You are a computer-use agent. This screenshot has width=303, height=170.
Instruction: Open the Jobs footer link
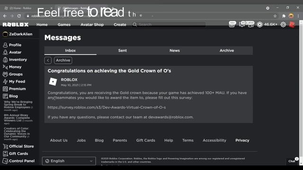click(x=81, y=140)
